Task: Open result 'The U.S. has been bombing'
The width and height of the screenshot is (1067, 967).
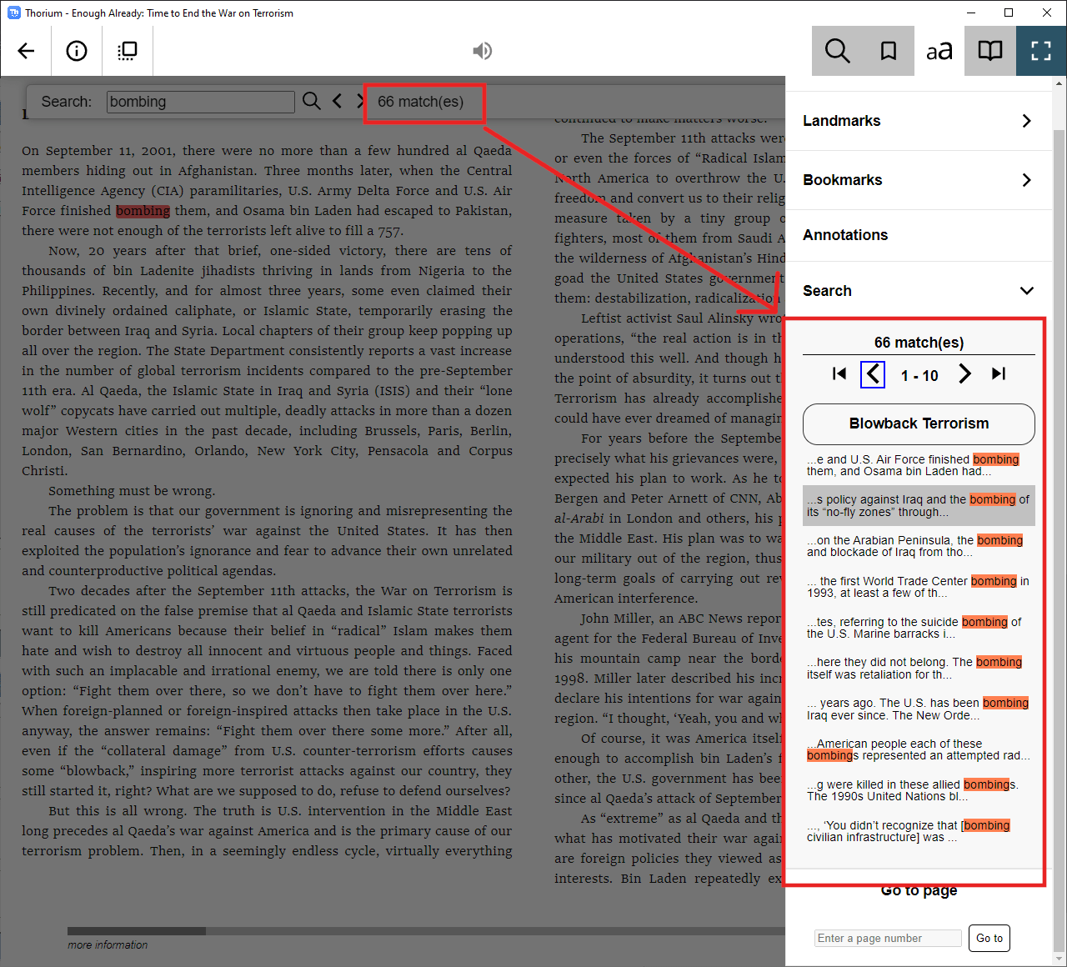Action: pos(919,709)
